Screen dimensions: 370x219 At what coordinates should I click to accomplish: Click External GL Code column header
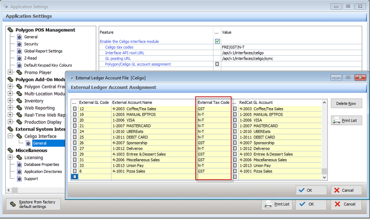[x=94, y=102]
